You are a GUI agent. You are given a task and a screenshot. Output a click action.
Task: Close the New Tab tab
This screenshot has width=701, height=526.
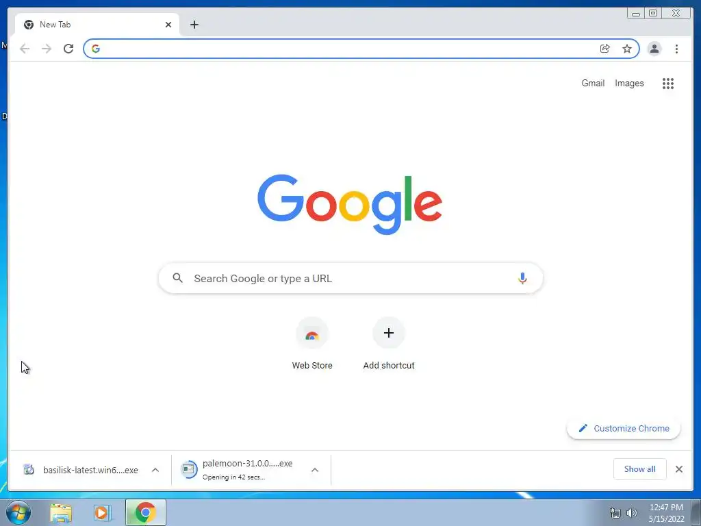[x=168, y=25]
